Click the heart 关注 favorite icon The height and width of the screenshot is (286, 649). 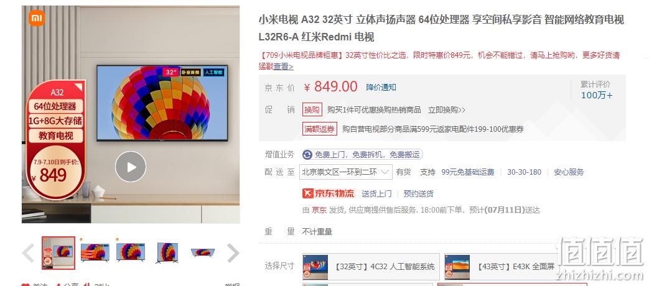[x=26, y=285]
